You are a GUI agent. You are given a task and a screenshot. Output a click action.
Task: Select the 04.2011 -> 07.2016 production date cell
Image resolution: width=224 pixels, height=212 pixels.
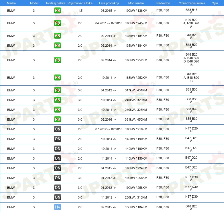[108, 23]
